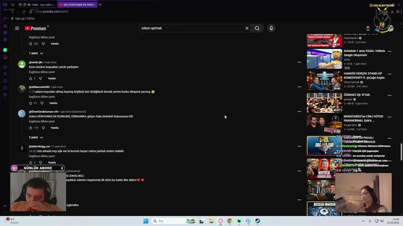Run search with the magnifier button
Image resolution: width=403 pixels, height=226 pixels.
click(x=257, y=28)
